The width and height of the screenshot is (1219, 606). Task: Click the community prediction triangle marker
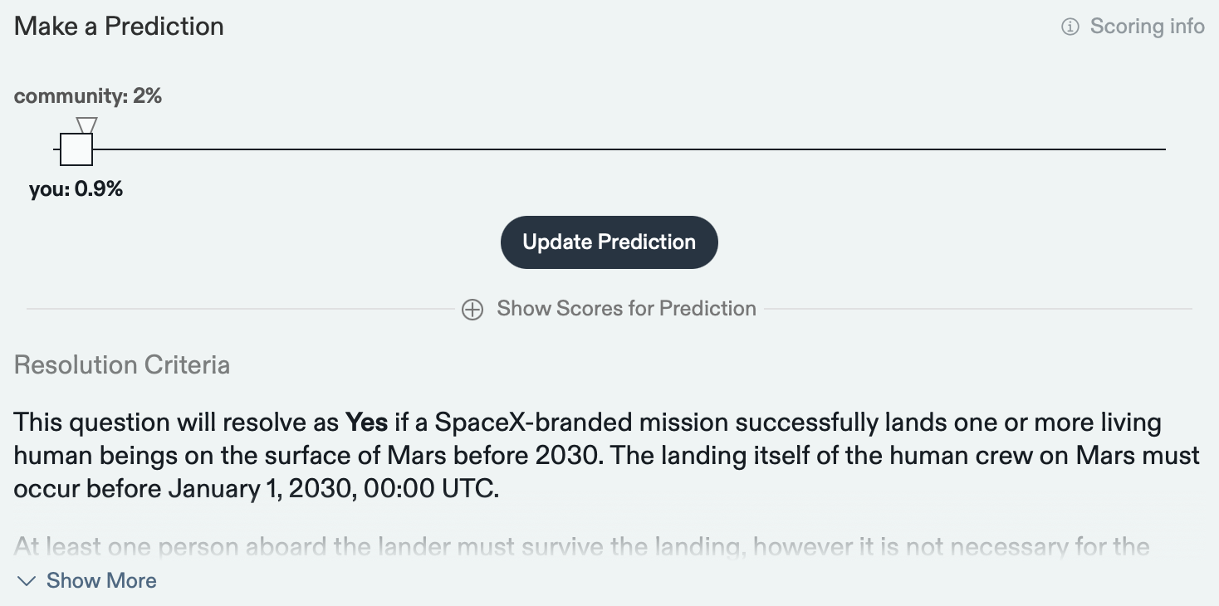pyautogui.click(x=86, y=125)
